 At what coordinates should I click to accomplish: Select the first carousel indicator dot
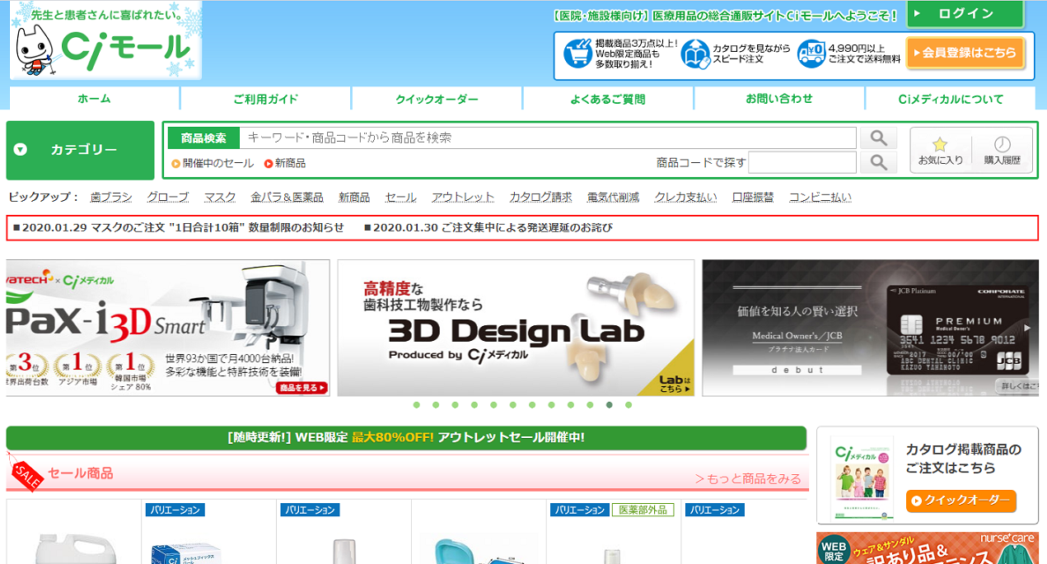point(416,405)
